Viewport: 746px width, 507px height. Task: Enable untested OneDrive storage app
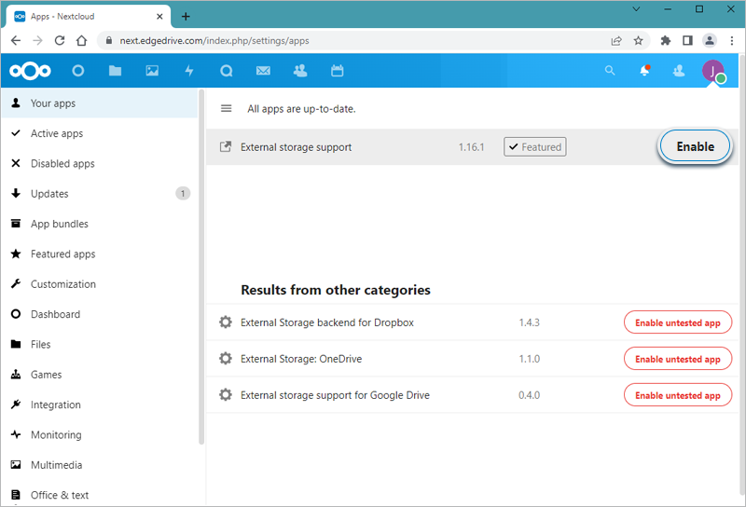[678, 359]
